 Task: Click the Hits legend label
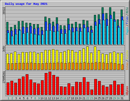(127, 10)
